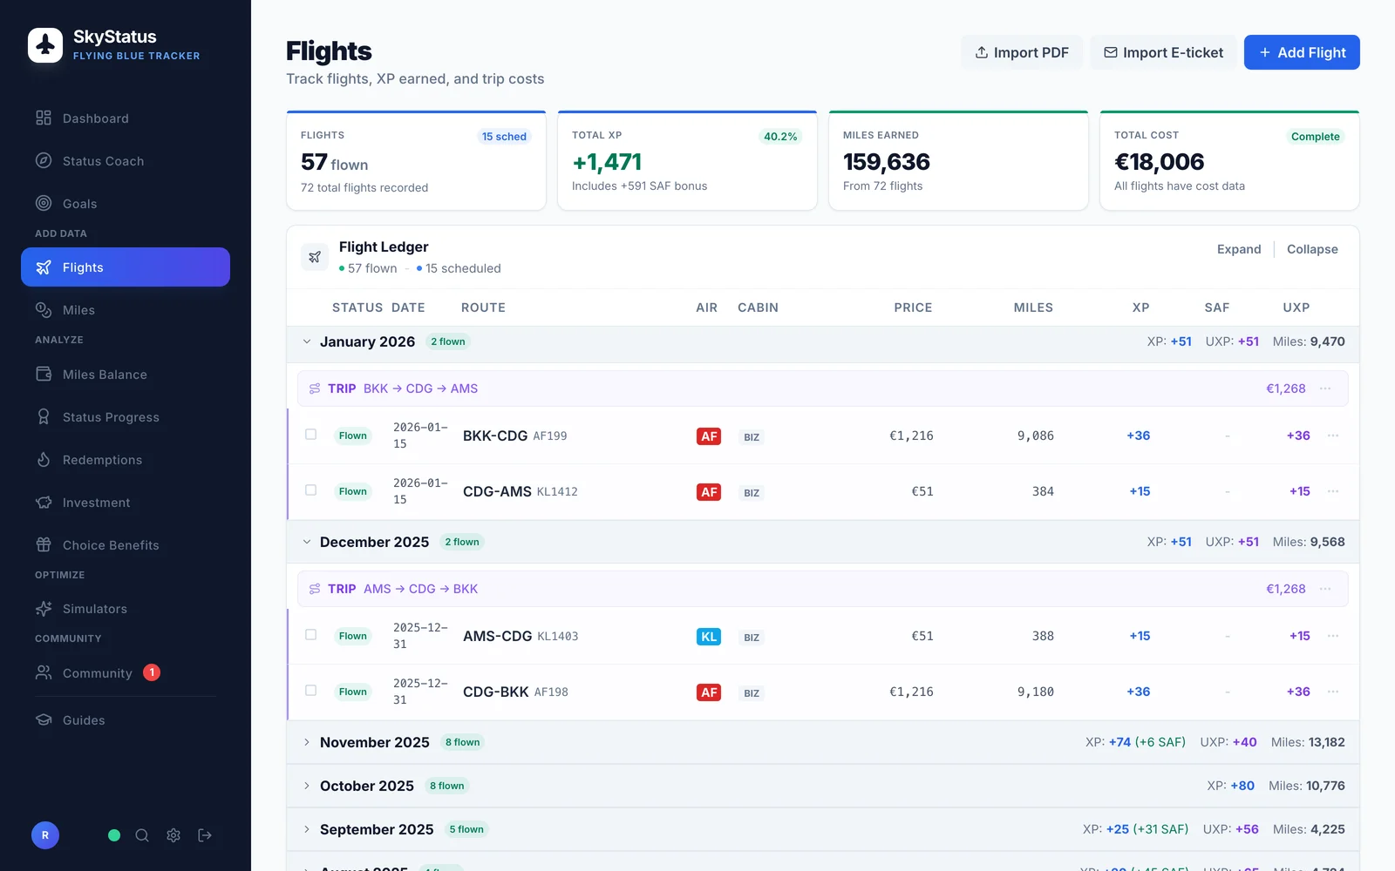Open Status Coach compass icon

point(44,160)
